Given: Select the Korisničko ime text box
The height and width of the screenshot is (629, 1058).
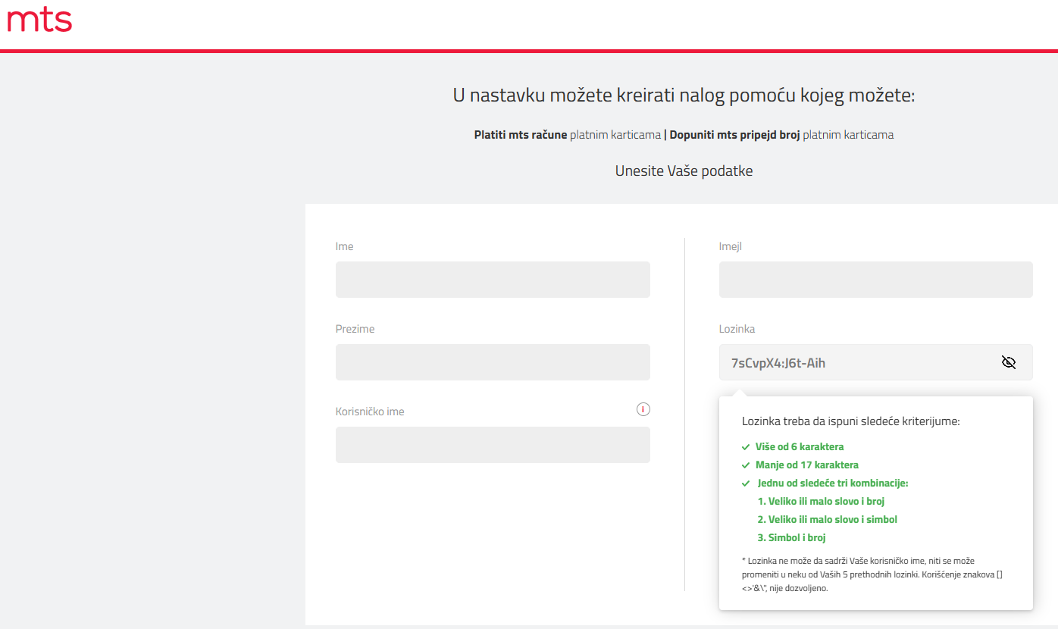Looking at the screenshot, I should (x=493, y=445).
